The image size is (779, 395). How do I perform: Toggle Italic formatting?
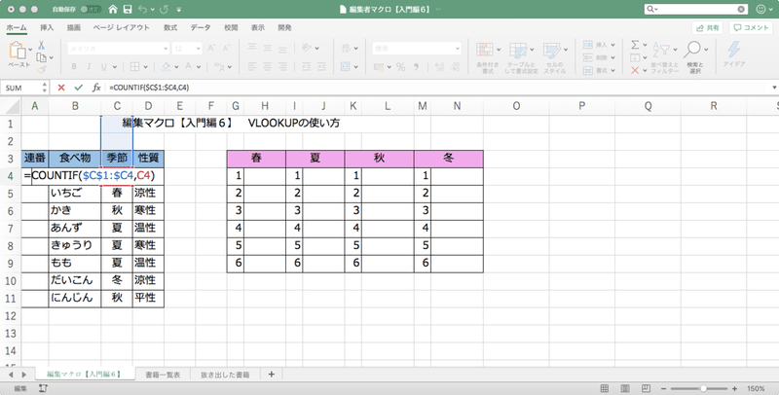click(89, 66)
